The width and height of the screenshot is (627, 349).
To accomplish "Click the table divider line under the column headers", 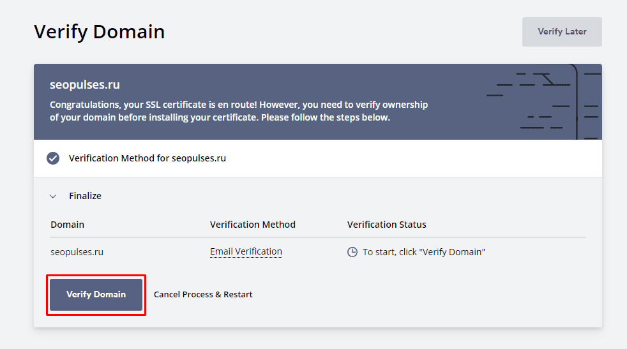I will click(318, 237).
